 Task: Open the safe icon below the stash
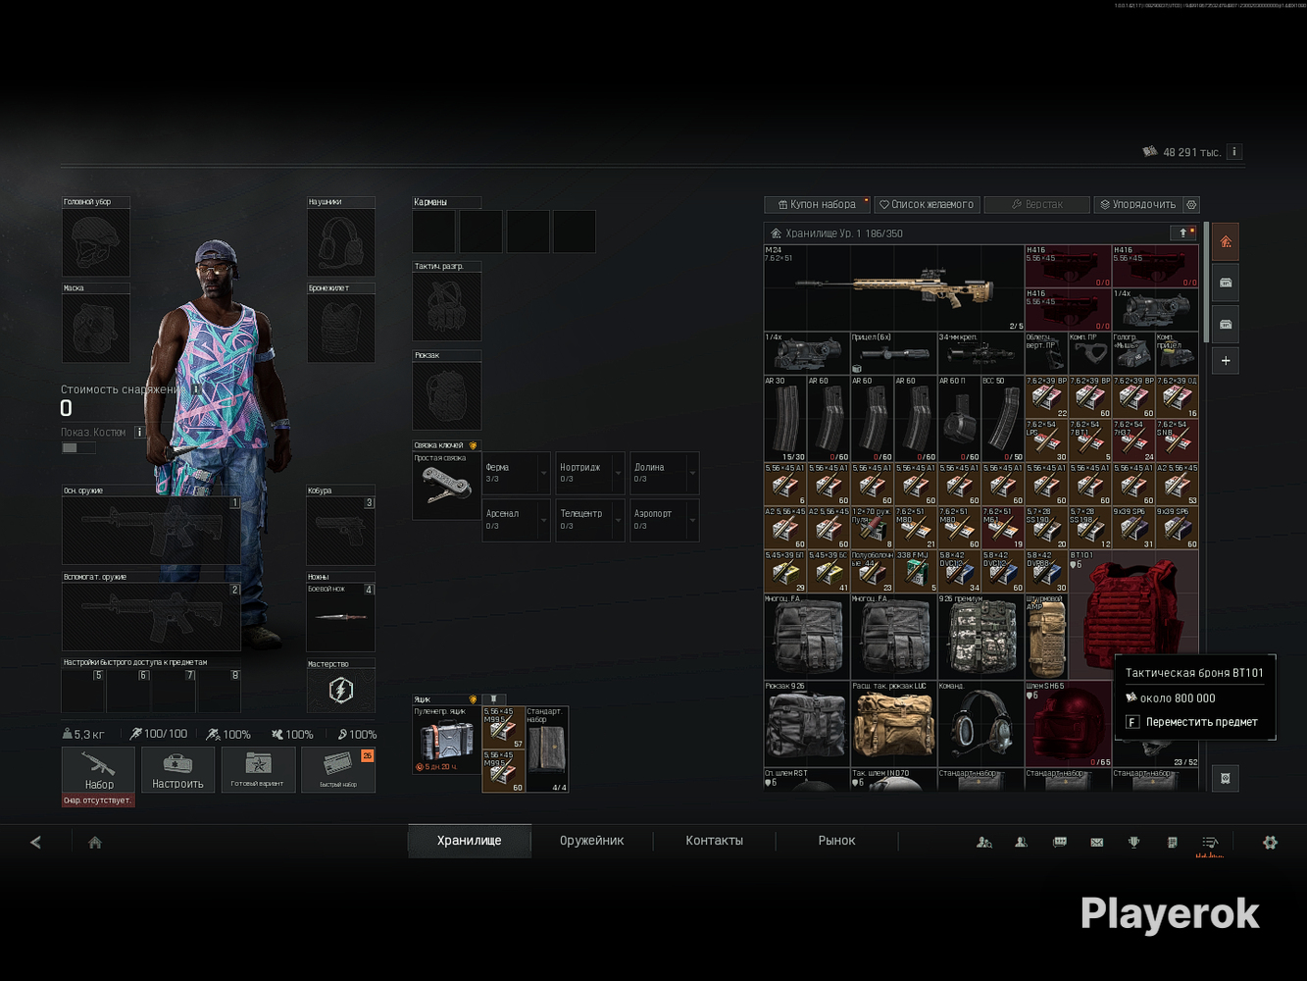(x=1226, y=778)
